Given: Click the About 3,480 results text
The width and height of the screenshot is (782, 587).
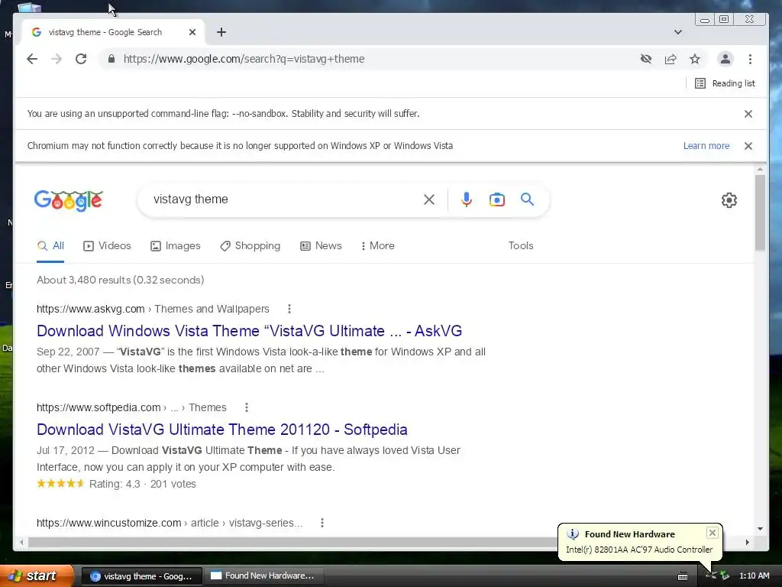Looking at the screenshot, I should tap(120, 280).
